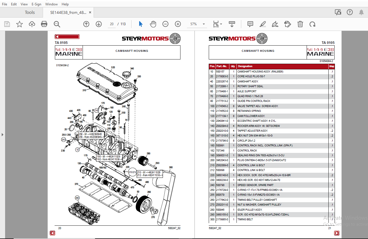Click the fit page view icon

(216, 24)
